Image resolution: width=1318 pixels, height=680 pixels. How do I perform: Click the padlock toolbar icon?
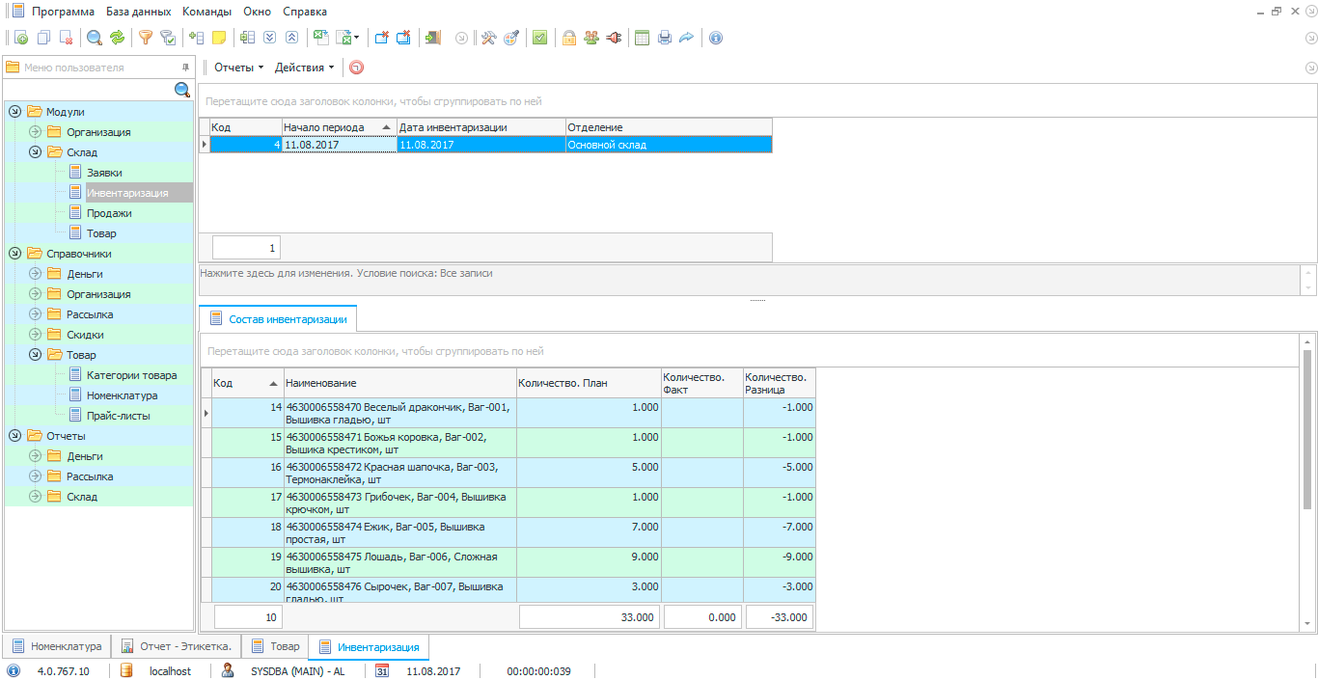(x=569, y=38)
